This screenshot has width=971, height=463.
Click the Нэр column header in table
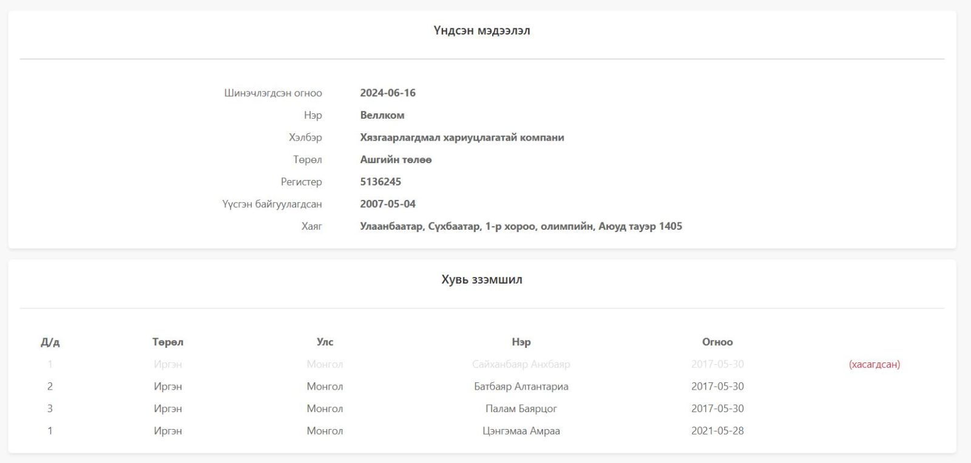click(x=521, y=342)
